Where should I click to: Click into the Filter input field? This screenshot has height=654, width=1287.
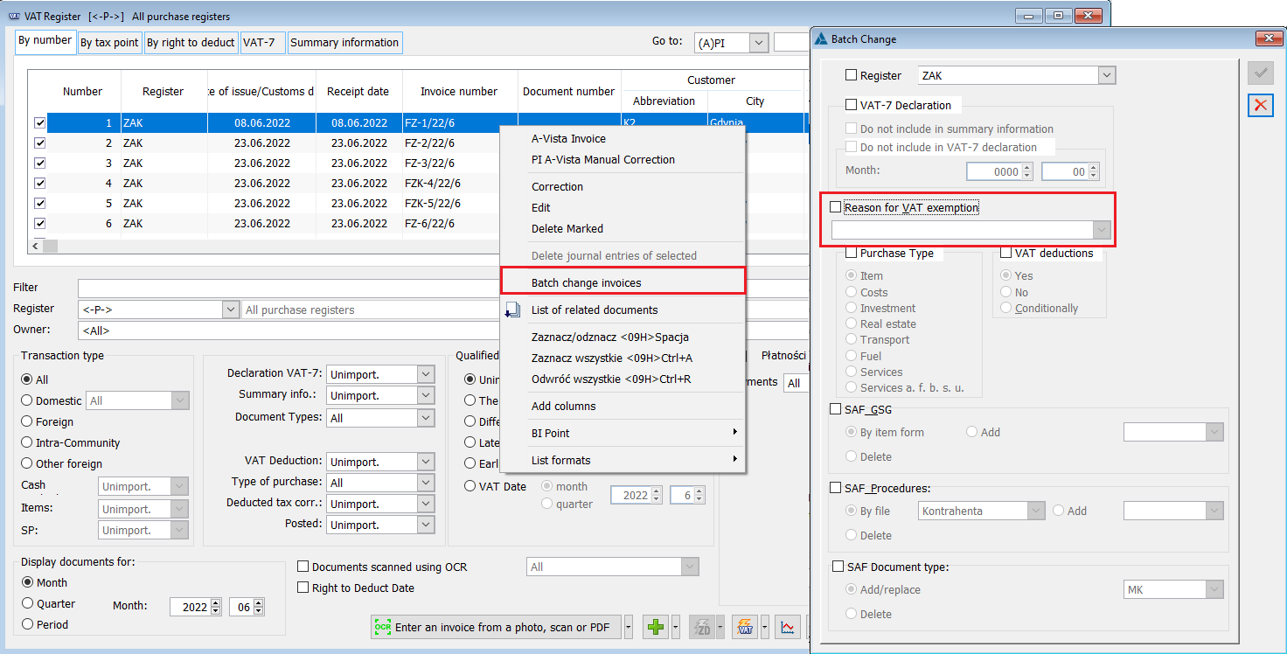coord(443,288)
